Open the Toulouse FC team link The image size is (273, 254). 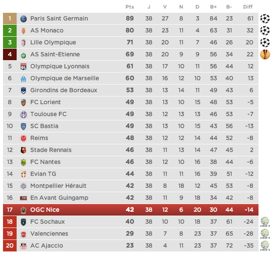[x=48, y=114]
